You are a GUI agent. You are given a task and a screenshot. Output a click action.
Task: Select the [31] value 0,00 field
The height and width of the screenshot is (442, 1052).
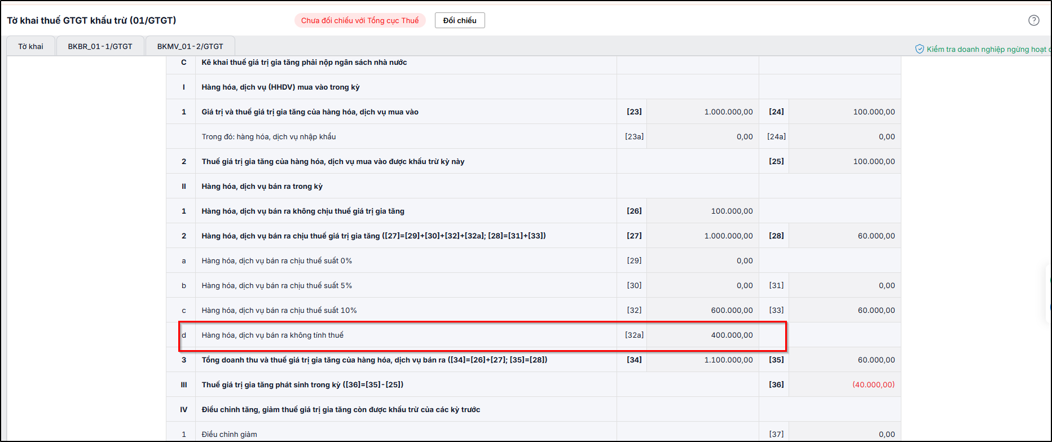844,285
